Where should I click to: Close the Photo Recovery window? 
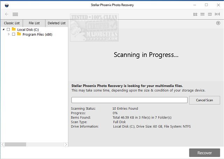click(218, 5)
